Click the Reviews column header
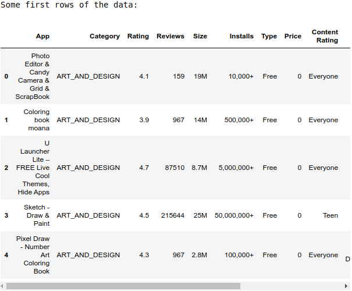The height and width of the screenshot is (291, 352). (x=170, y=36)
